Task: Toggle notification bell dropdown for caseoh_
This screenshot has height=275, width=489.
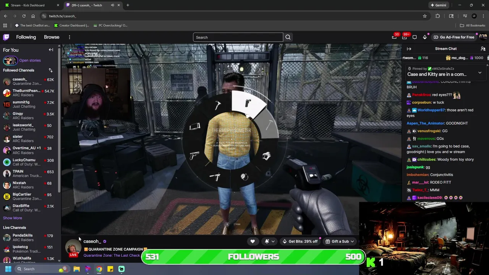Action: click(269, 241)
